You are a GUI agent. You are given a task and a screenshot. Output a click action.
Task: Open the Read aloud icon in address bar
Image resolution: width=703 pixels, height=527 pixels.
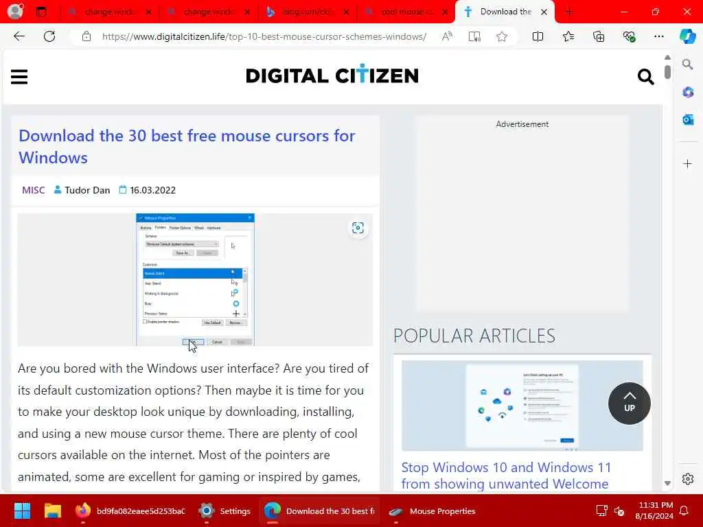[447, 36]
